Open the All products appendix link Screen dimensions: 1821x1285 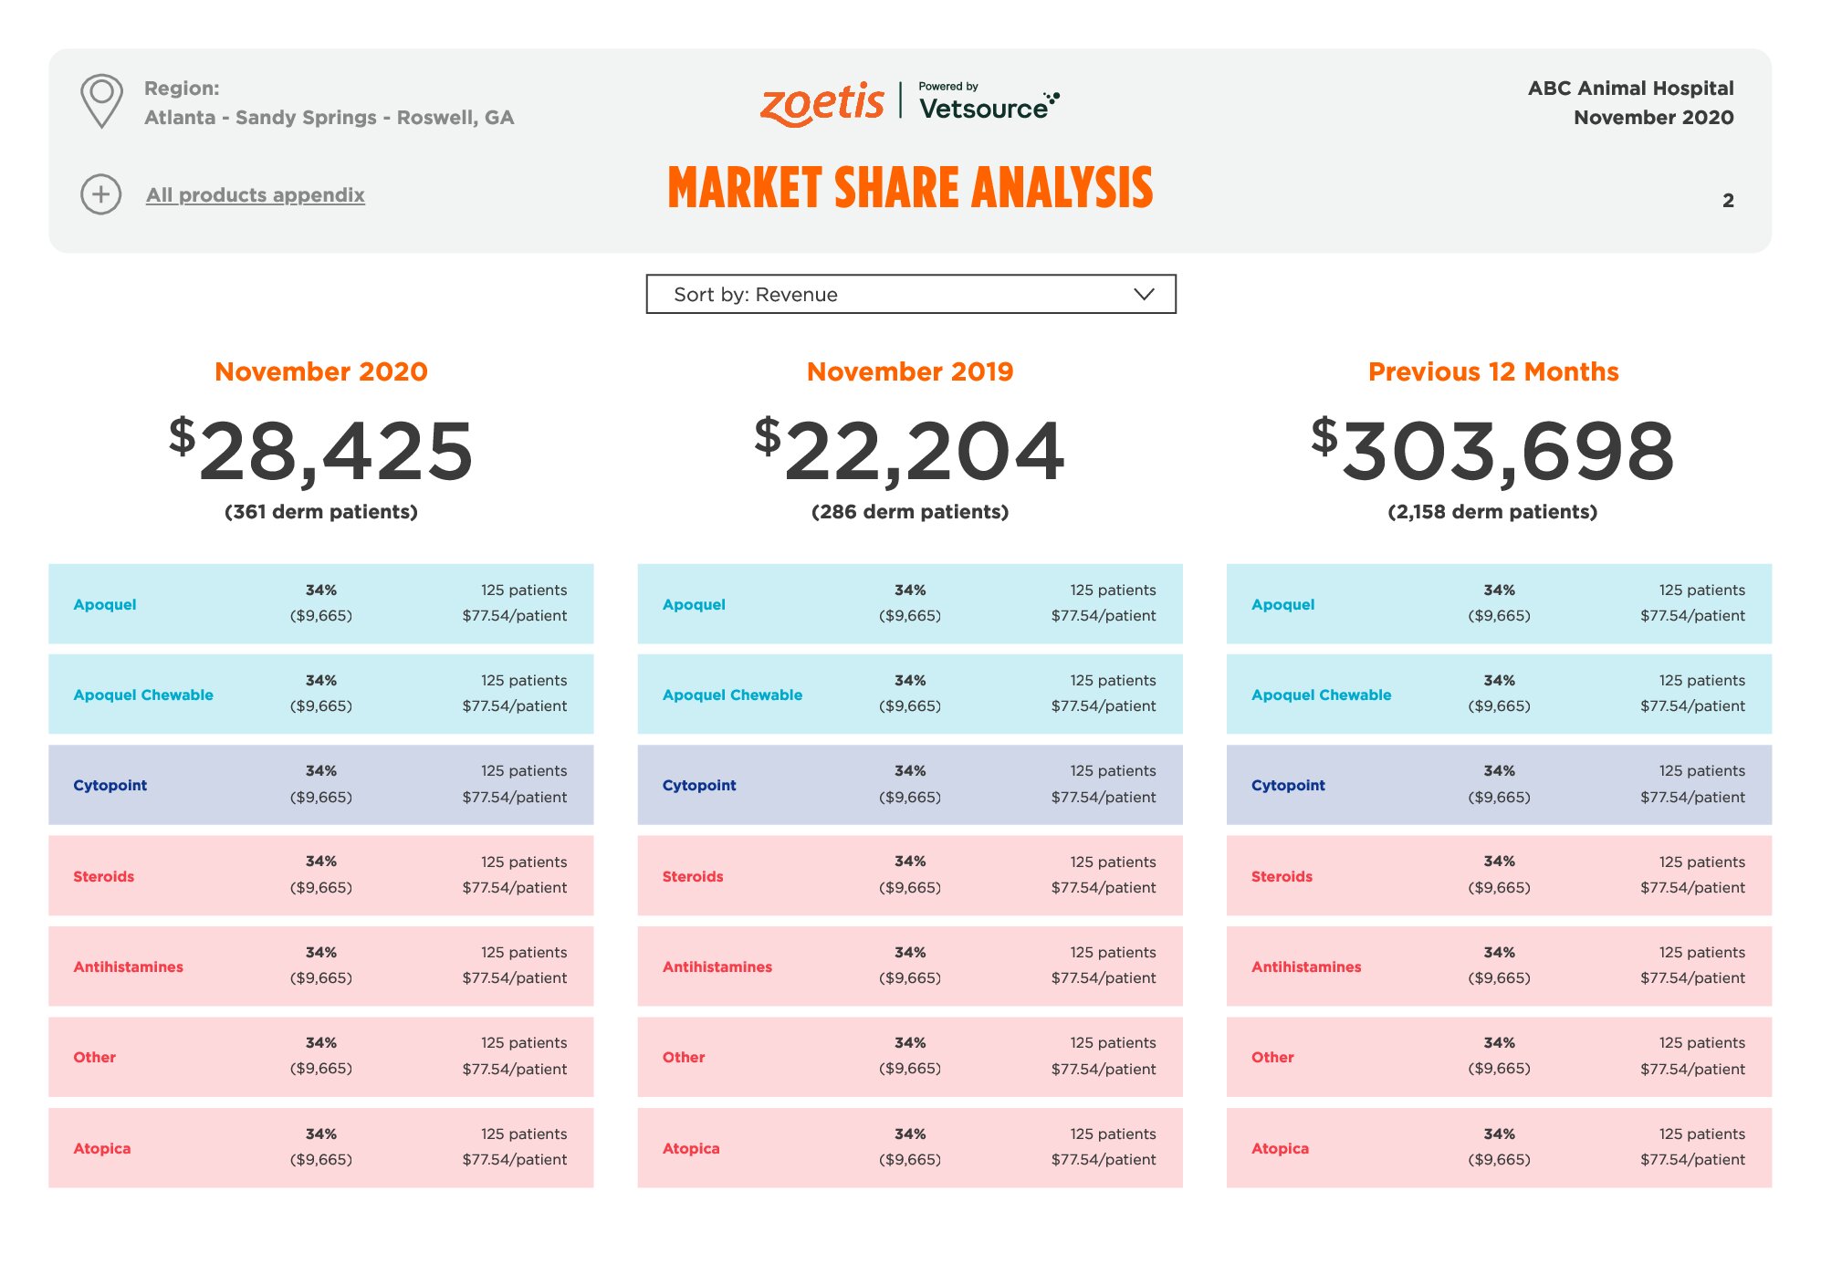click(x=256, y=194)
